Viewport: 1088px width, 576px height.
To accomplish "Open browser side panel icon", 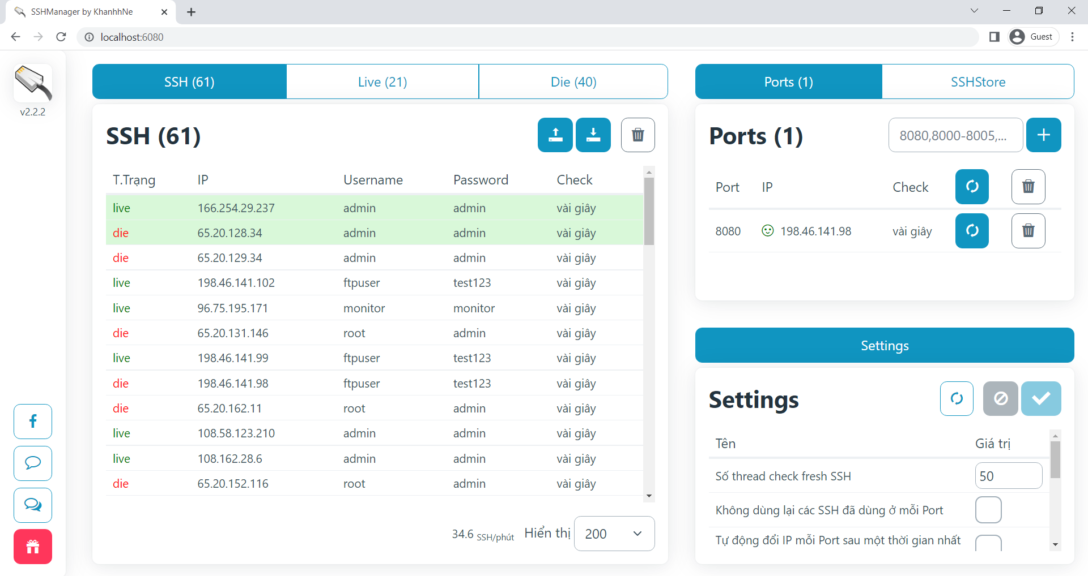I will [x=994, y=37].
